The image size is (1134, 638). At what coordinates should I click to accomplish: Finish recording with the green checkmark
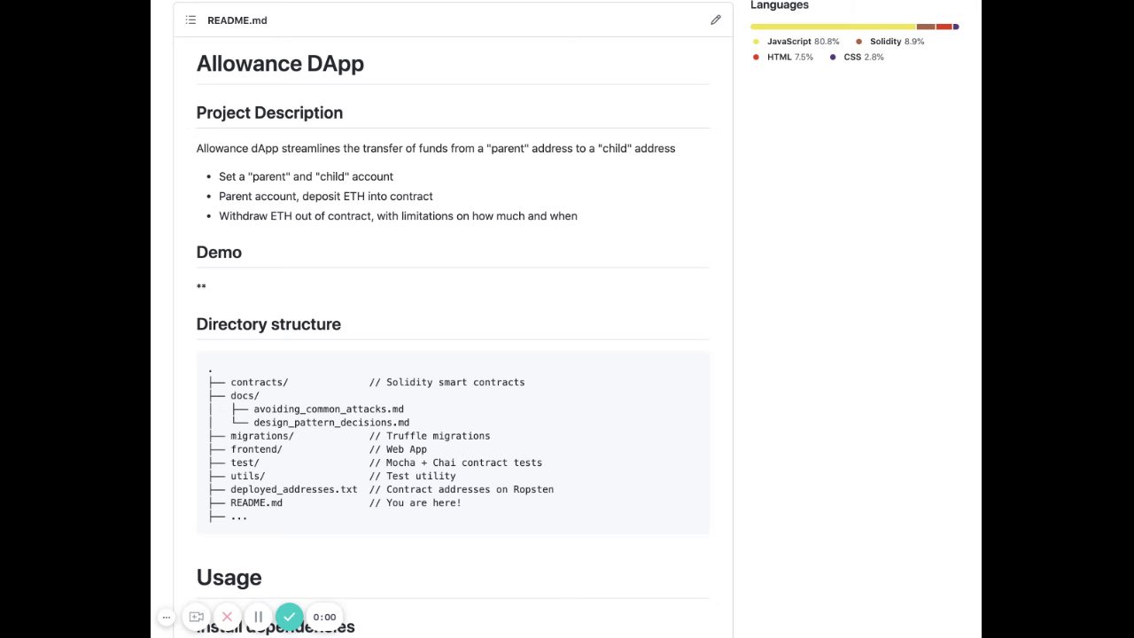[289, 617]
